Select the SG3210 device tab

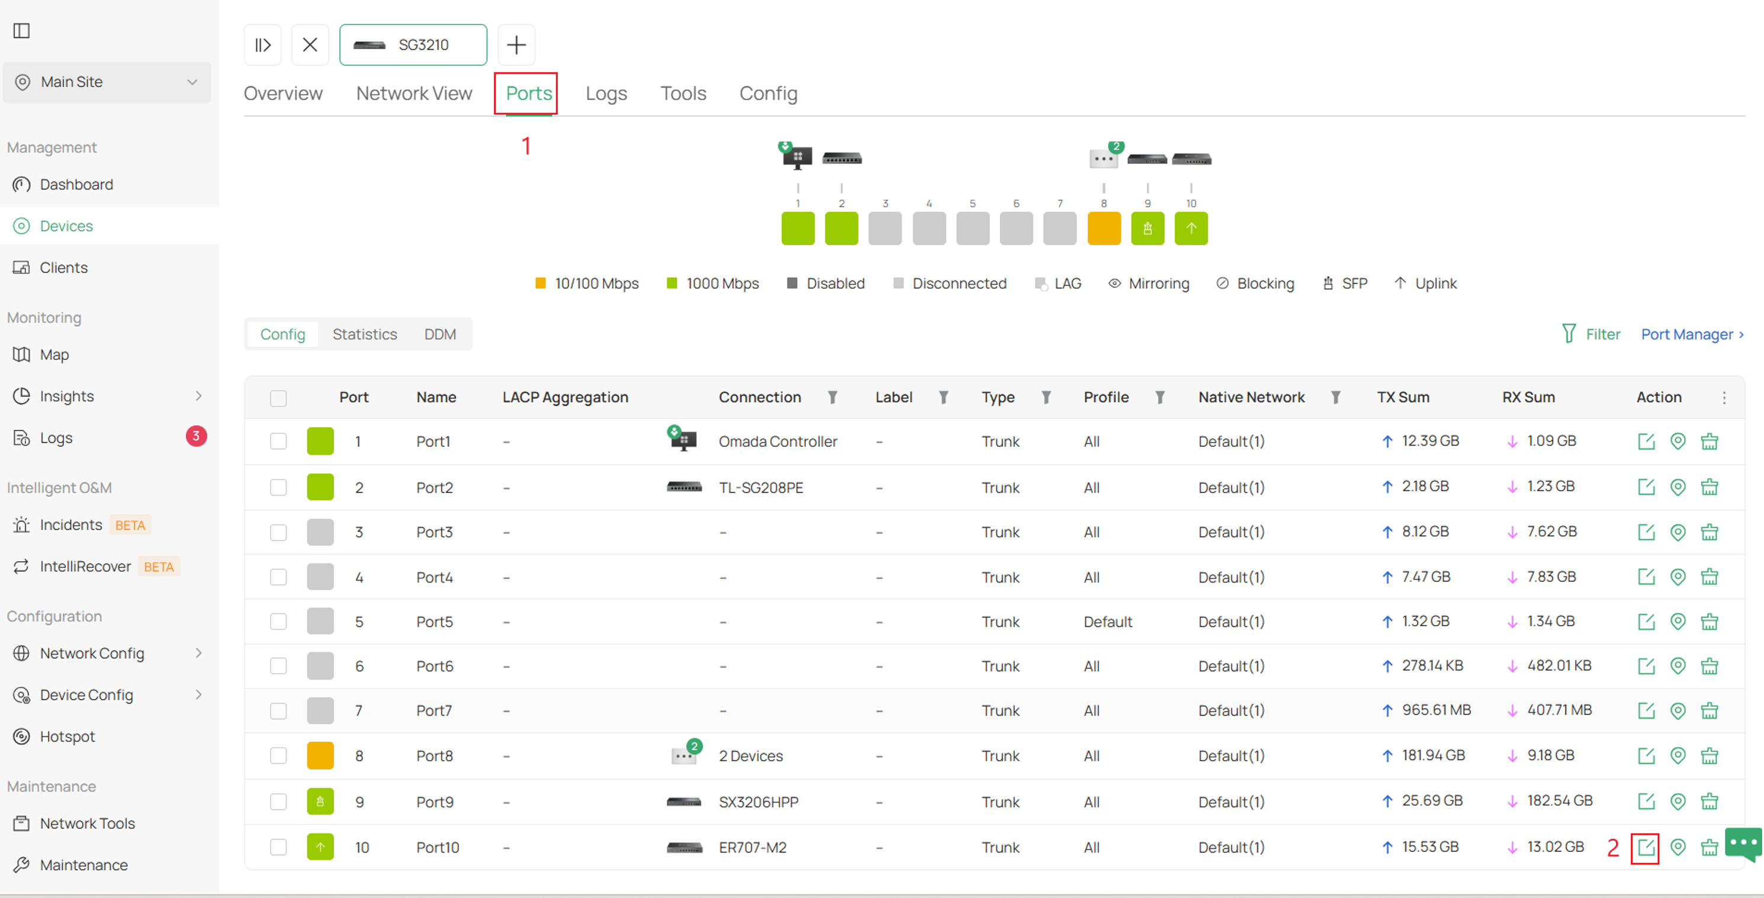(x=413, y=45)
